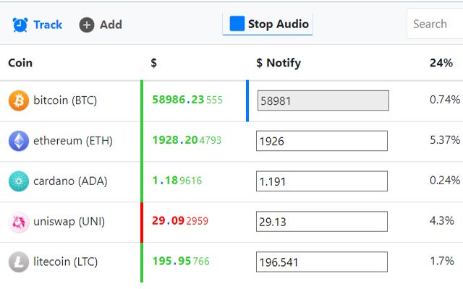Click the plus circle Add icon

pos(87,25)
